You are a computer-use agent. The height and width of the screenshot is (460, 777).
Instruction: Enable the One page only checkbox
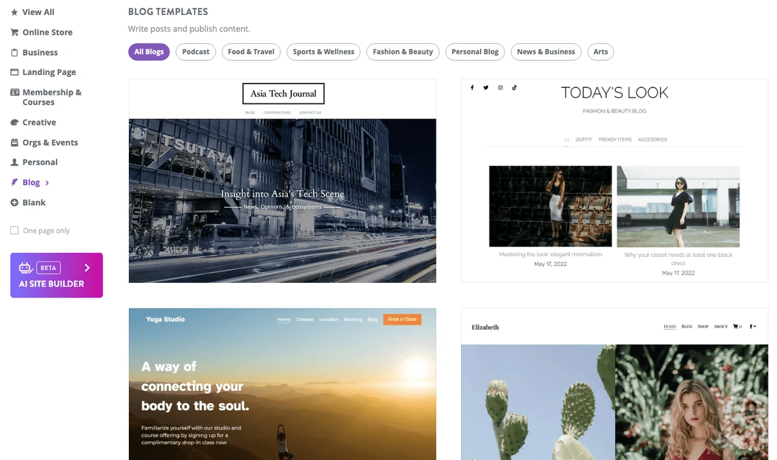14,230
